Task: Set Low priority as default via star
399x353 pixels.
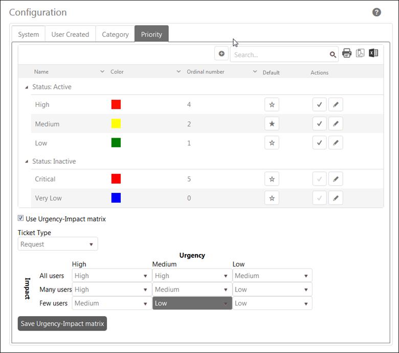Action: point(272,143)
